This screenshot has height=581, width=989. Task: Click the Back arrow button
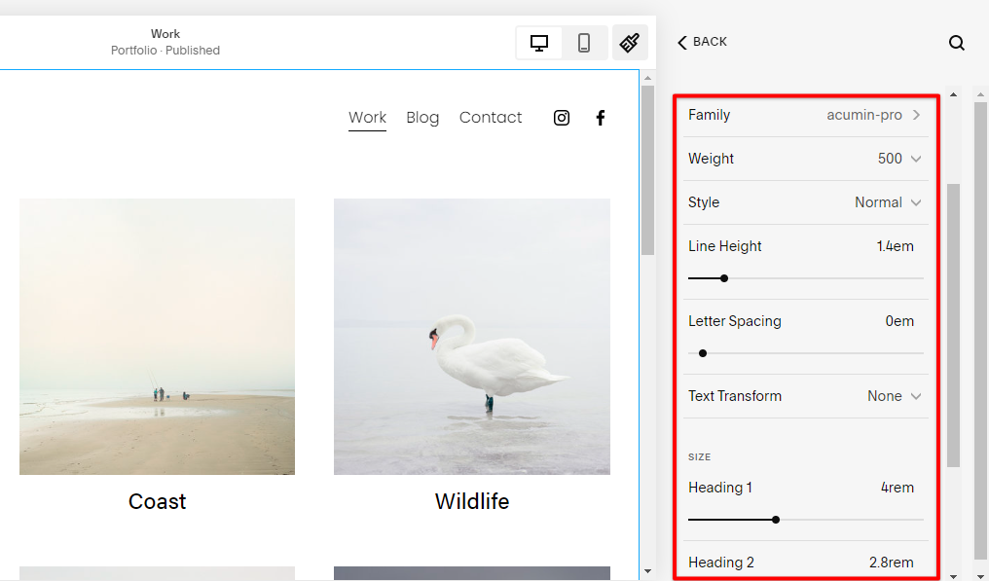pos(703,42)
